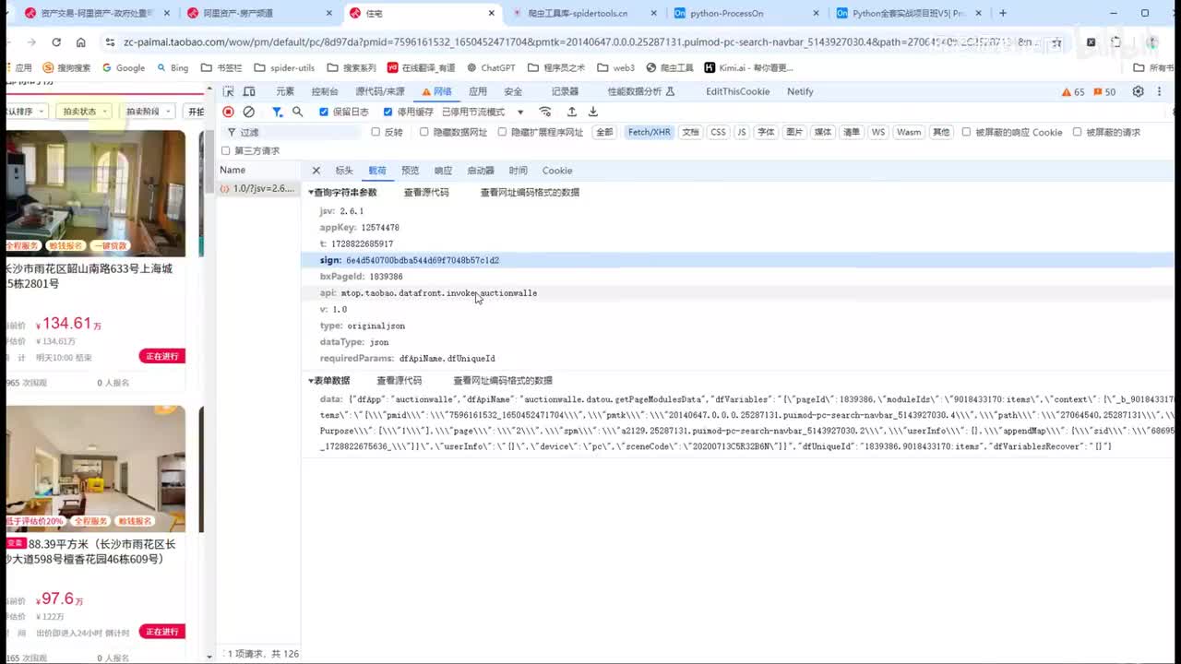The height and width of the screenshot is (664, 1181).
Task: Check the 被屏蔽的请求 checkbox
Action: [x=1077, y=132]
